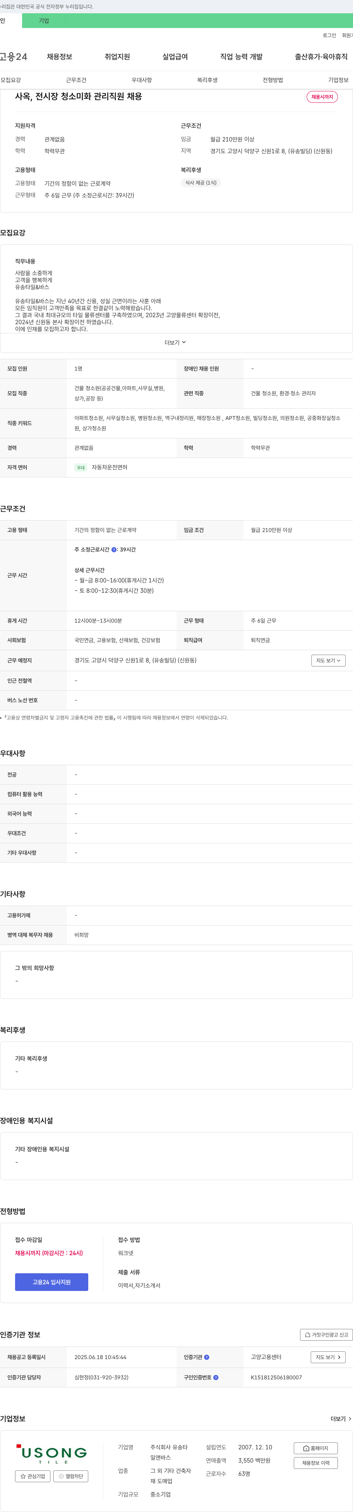Image resolution: width=353 pixels, height=1512 pixels.
Task: Select registration date 2025.06.18 10:45:44
Action: (x=100, y=1357)
